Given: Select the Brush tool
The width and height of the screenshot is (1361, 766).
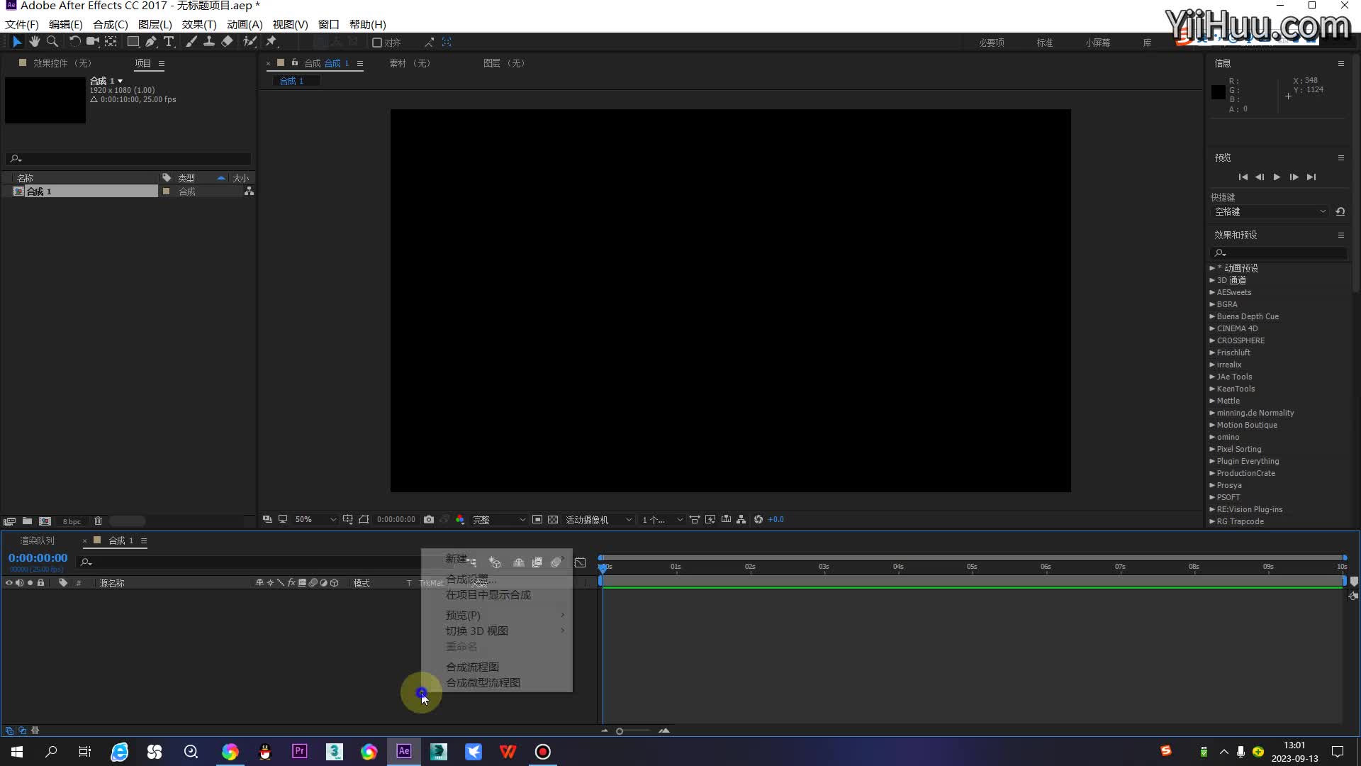Looking at the screenshot, I should [191, 42].
